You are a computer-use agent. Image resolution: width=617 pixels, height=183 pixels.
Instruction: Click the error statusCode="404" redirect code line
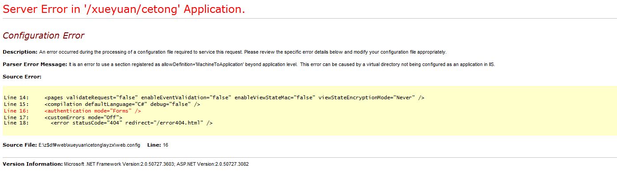[x=132, y=123]
